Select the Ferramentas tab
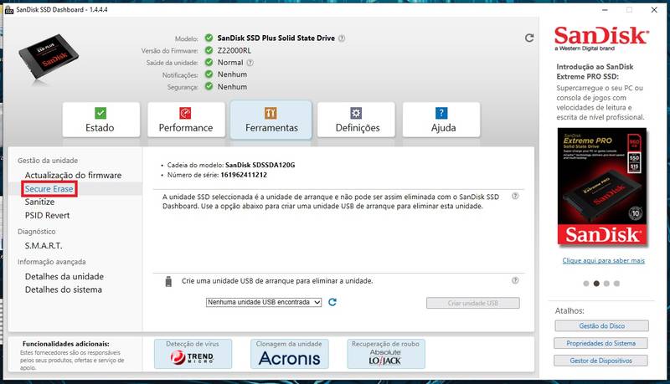Viewport: 670px width, 384px height. pos(271,120)
